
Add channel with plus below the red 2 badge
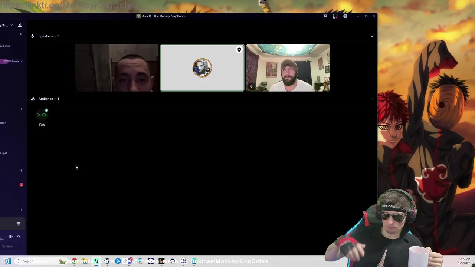tap(21, 210)
